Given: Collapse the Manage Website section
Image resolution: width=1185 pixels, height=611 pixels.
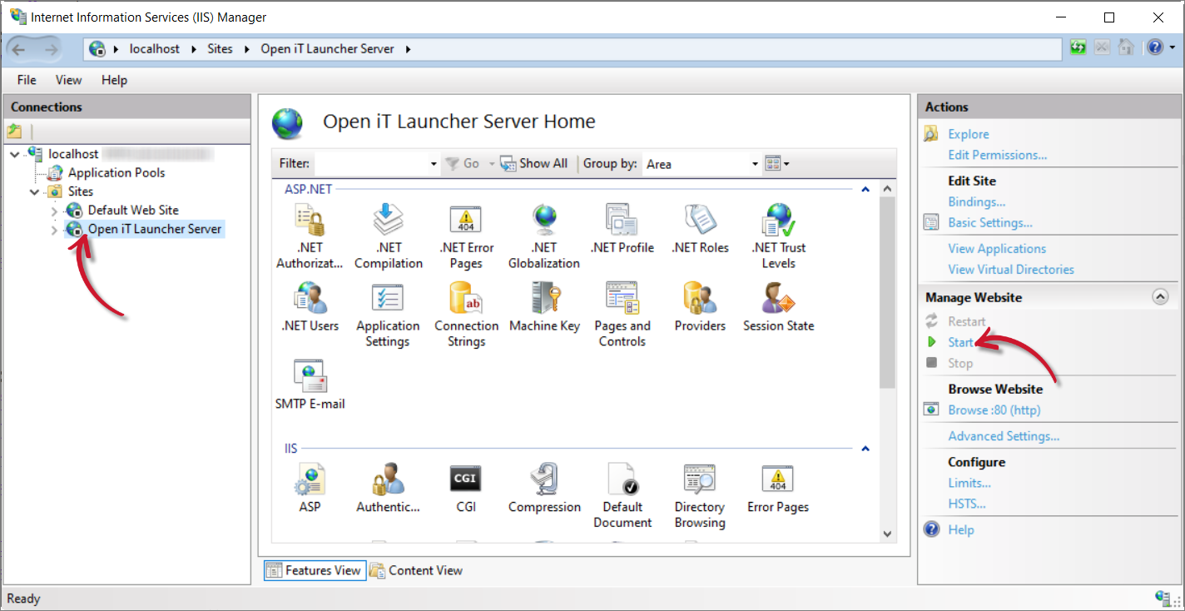Looking at the screenshot, I should (x=1159, y=296).
